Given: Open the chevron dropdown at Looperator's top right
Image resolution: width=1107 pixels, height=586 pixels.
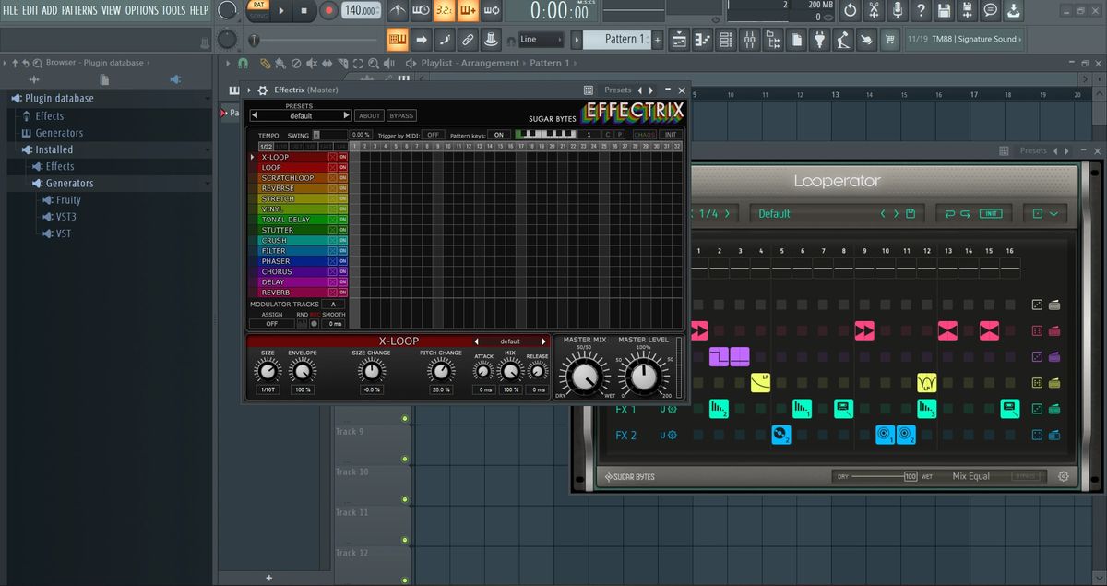Looking at the screenshot, I should (x=1053, y=214).
